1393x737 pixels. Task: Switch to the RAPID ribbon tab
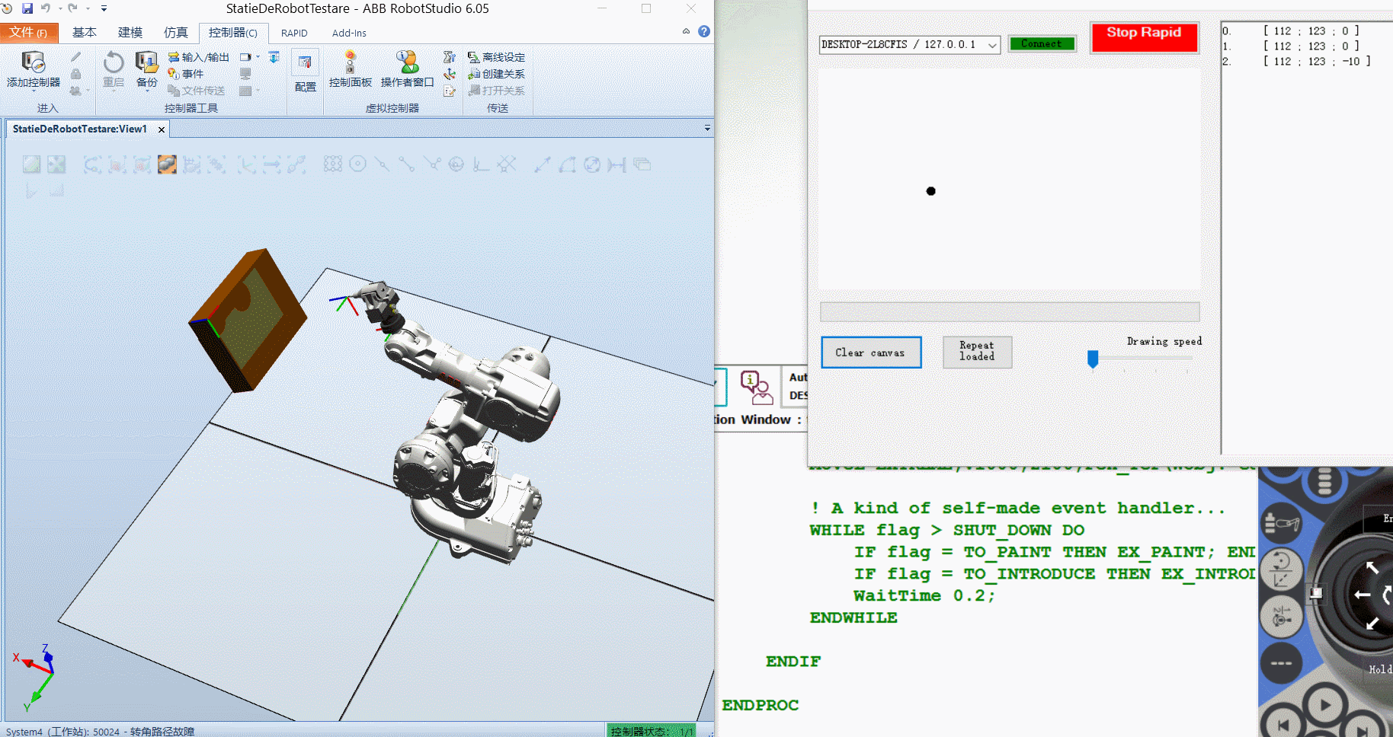[x=294, y=33]
